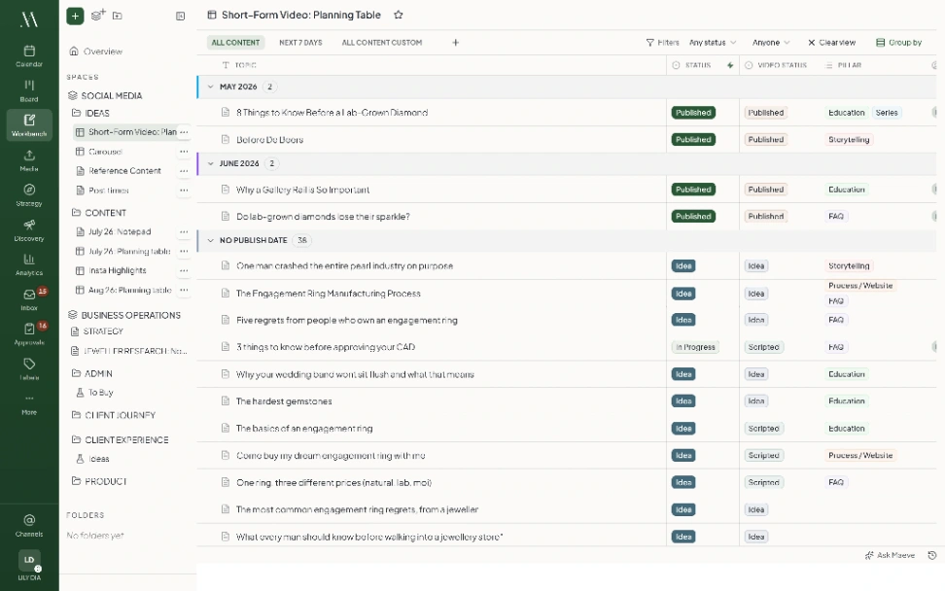Open options for Reference Content page
The height and width of the screenshot is (591, 945).
point(184,171)
